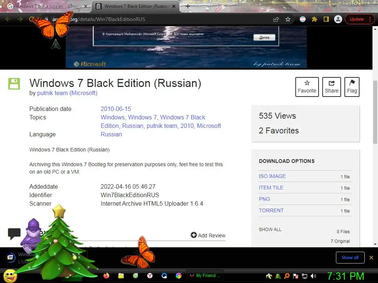Click the Далее button in screenshot preview
The height and width of the screenshot is (283, 378).
tap(264, 37)
